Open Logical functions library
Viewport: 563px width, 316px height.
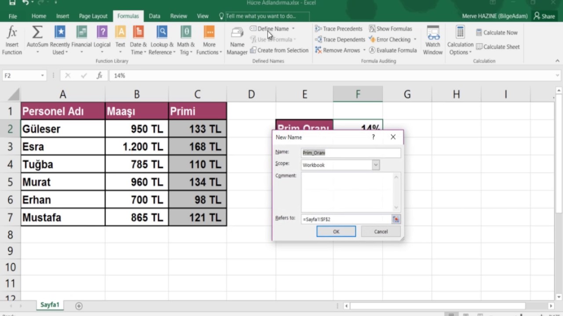[x=102, y=41]
